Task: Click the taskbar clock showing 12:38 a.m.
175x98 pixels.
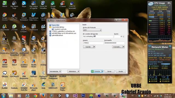Action: (168, 96)
